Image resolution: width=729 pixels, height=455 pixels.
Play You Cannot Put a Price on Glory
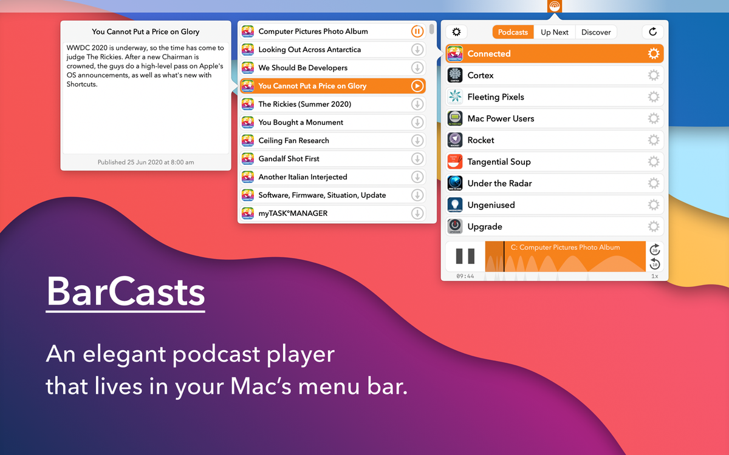(417, 86)
